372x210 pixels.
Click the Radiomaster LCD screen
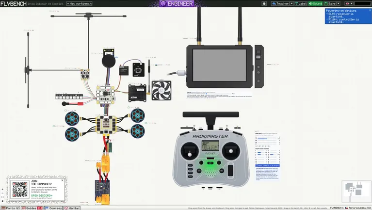tap(210, 145)
